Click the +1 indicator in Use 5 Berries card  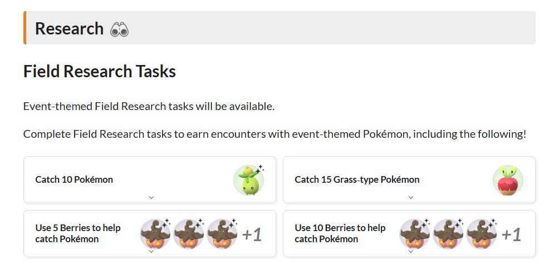[x=252, y=235]
